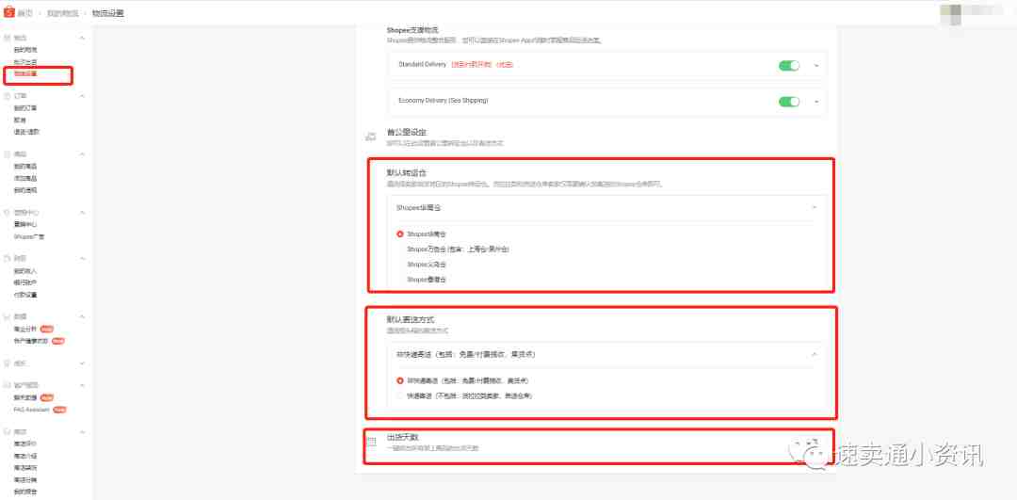Image resolution: width=1017 pixels, height=500 pixels.
Task: Open FAQ Assistant in the sidebar
Action: click(x=32, y=410)
